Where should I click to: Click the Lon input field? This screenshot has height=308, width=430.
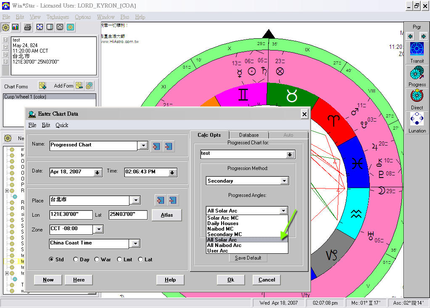(x=71, y=215)
